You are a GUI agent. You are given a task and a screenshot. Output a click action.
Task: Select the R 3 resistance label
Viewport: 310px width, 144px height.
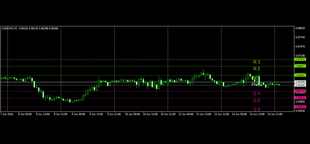pyautogui.click(x=257, y=62)
